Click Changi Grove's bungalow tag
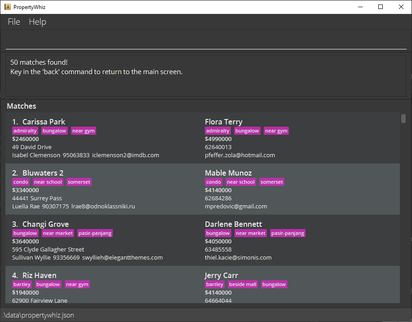 click(25, 233)
